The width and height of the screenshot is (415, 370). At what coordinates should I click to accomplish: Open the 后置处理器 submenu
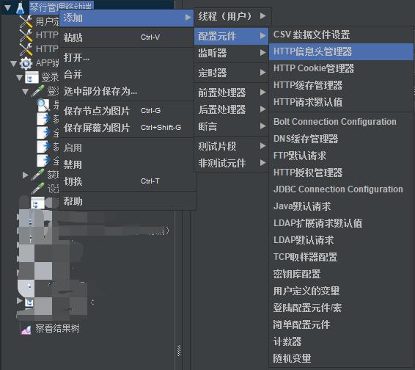click(231, 109)
